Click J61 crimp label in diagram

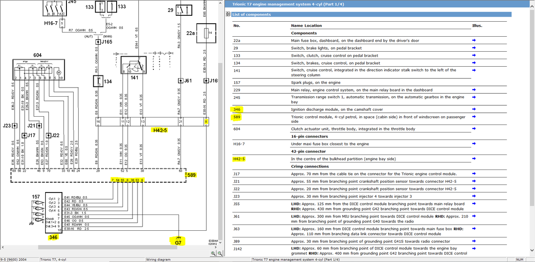click(188, 80)
